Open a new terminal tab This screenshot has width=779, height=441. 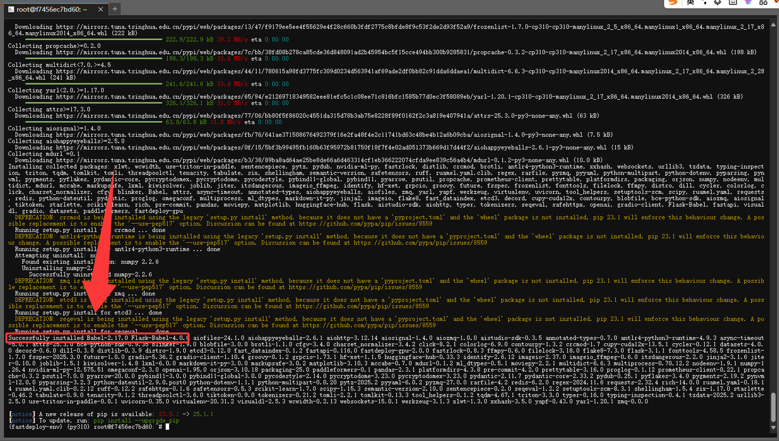115,9
